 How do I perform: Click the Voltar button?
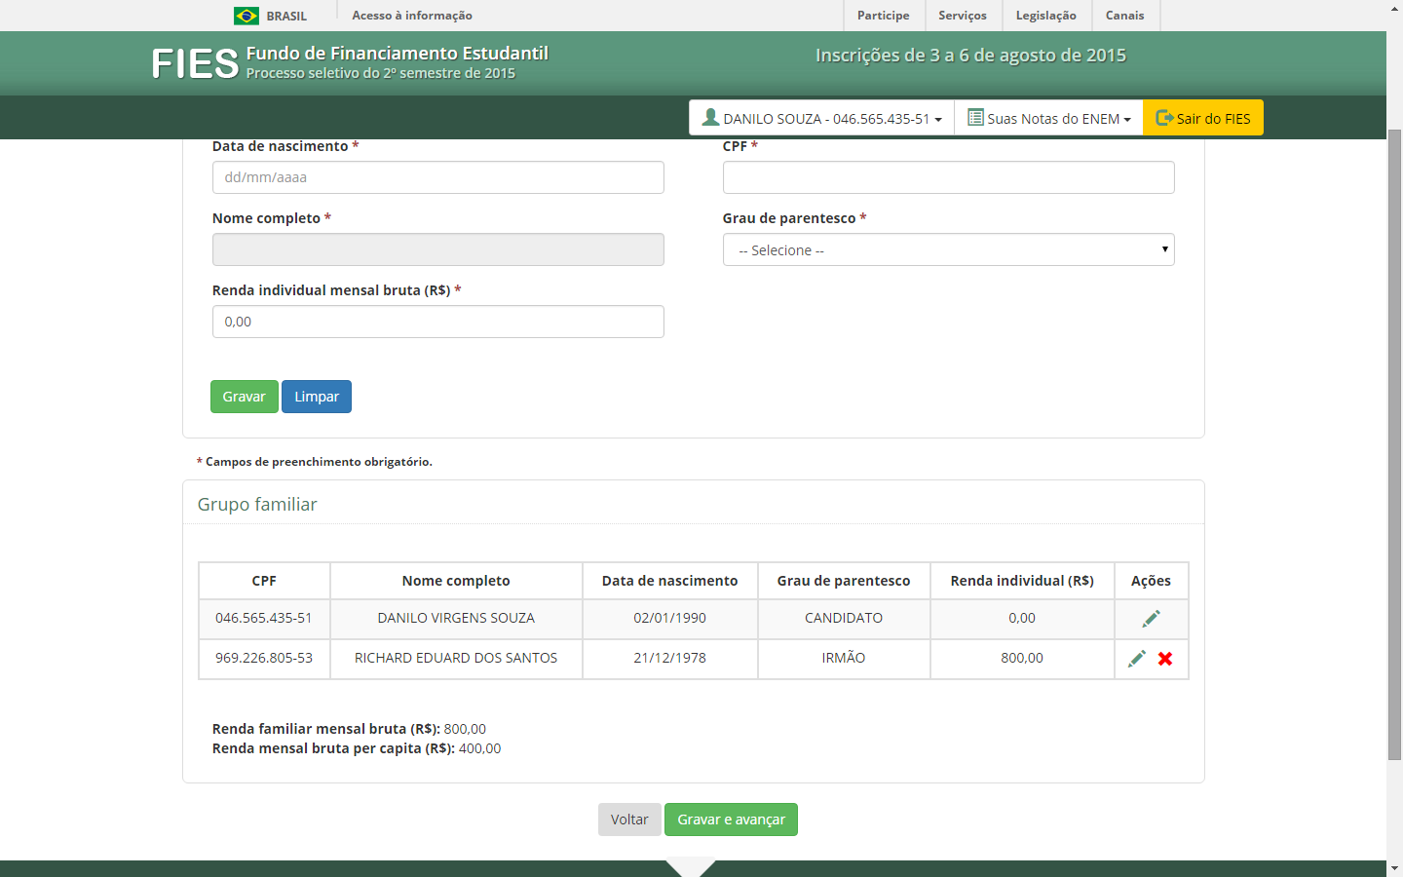(629, 820)
